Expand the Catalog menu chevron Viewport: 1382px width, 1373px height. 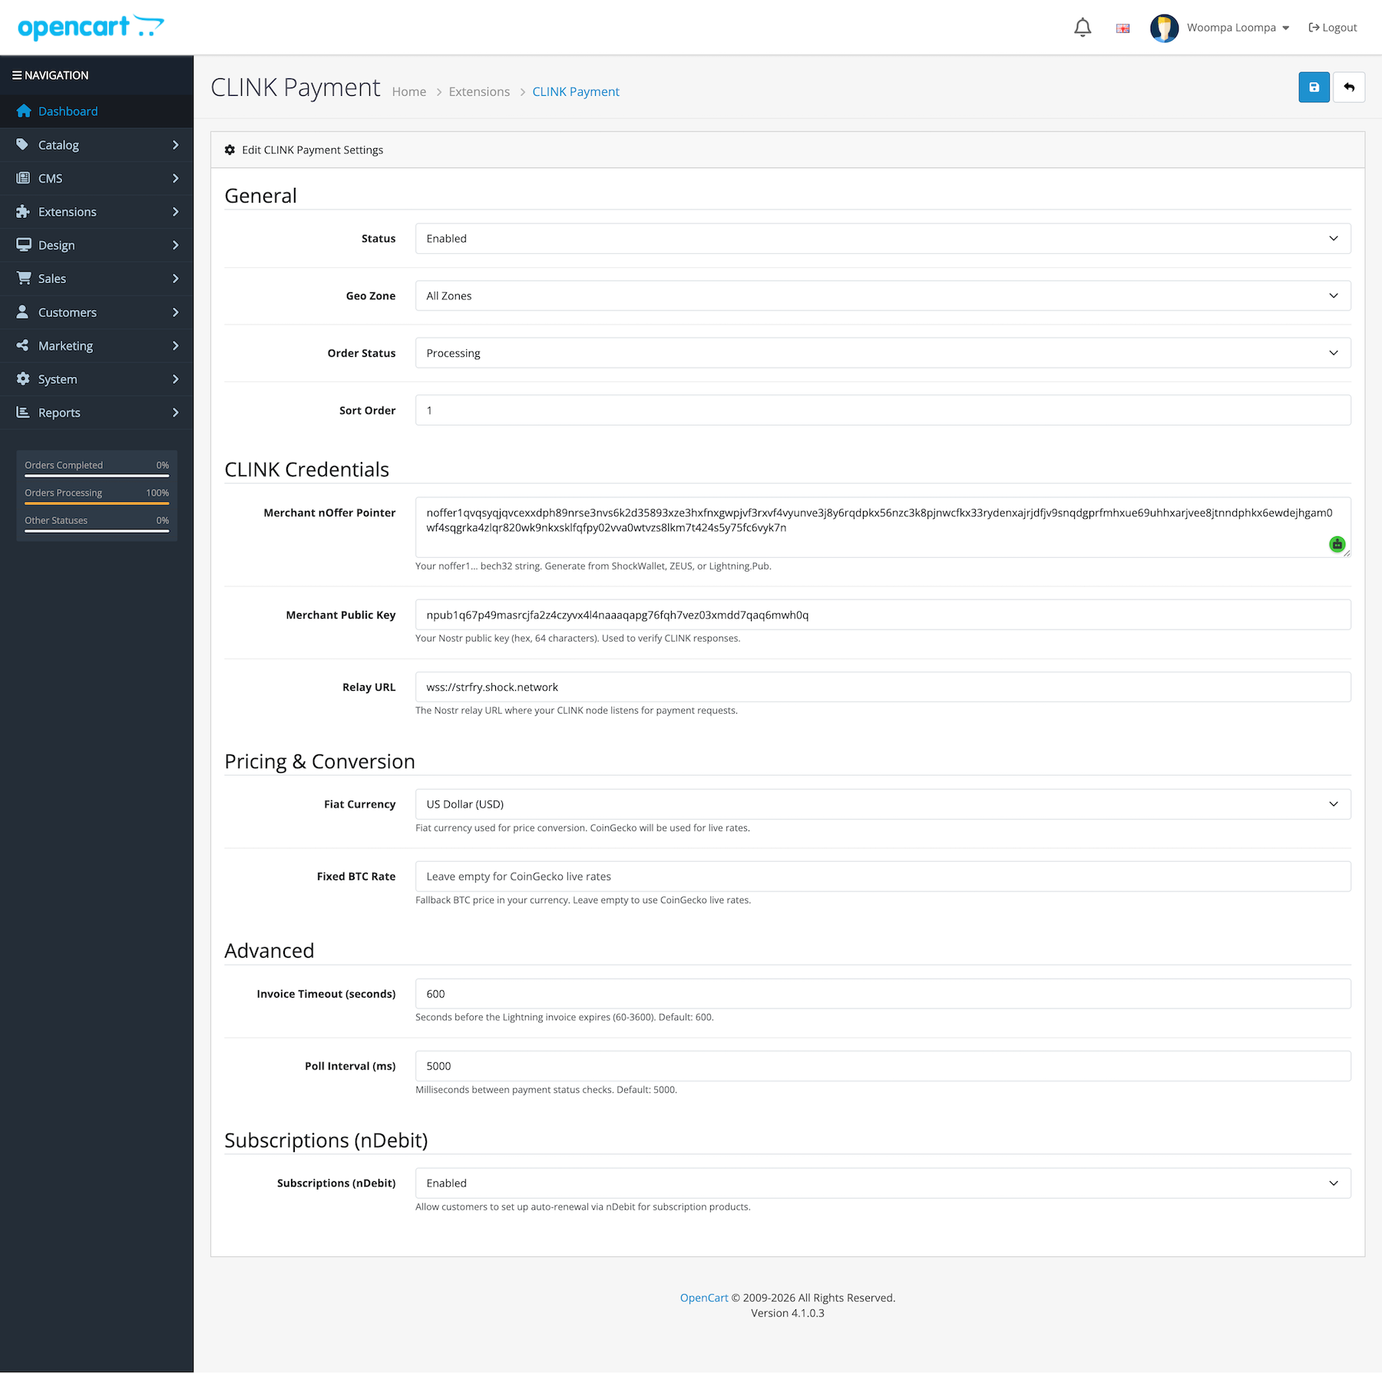pyautogui.click(x=176, y=145)
